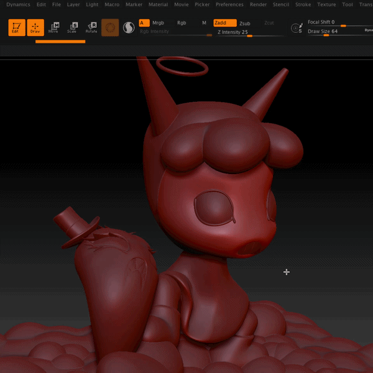Adjust the Draw Size 64 slider
This screenshot has width=373, height=373.
340,32
